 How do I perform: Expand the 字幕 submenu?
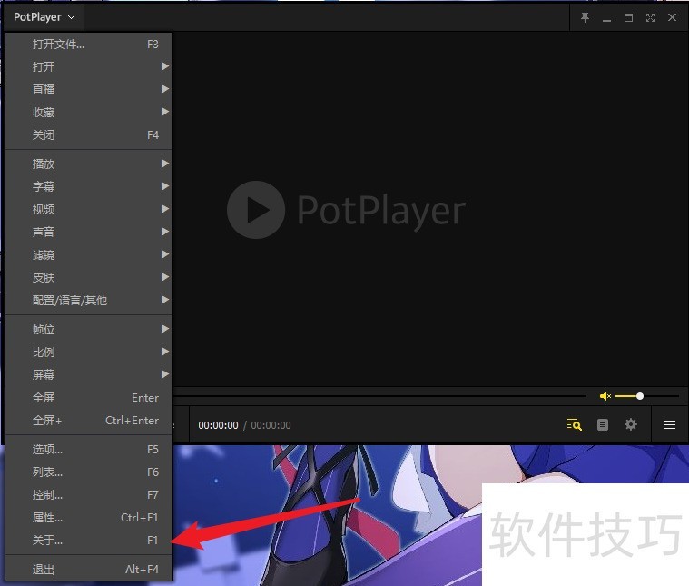coord(89,186)
